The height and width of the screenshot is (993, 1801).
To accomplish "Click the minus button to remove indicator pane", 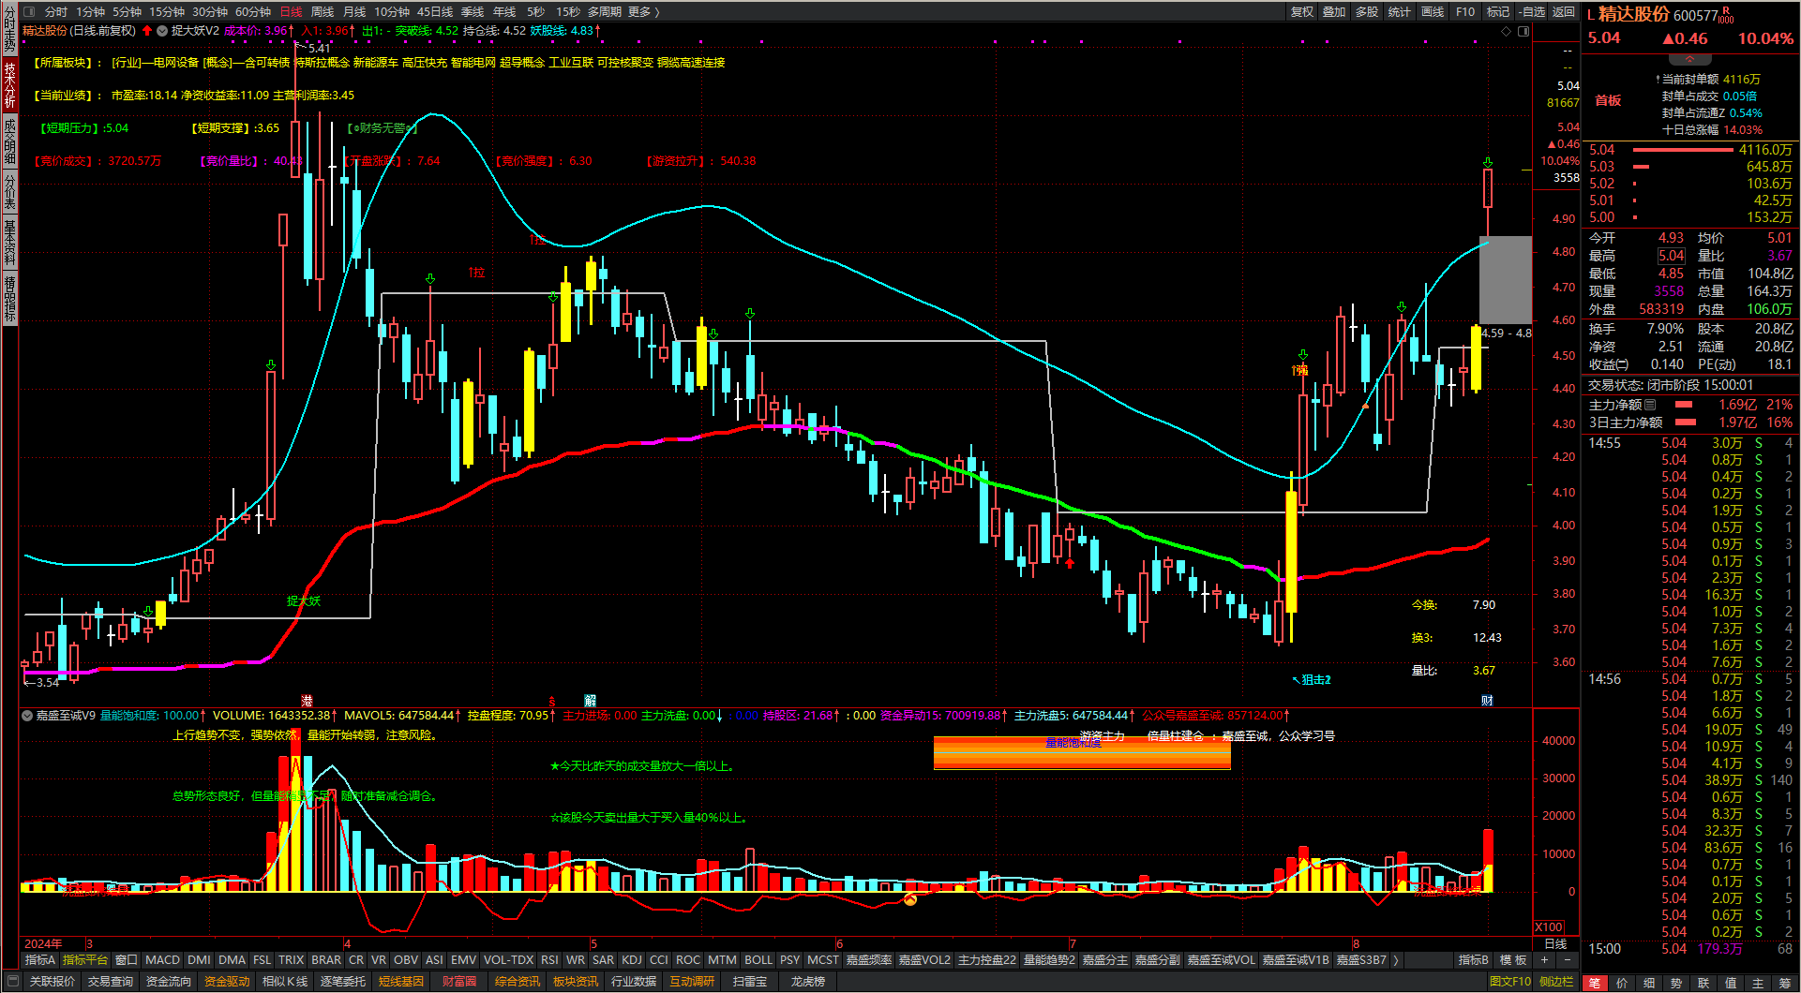I will point(1567,960).
